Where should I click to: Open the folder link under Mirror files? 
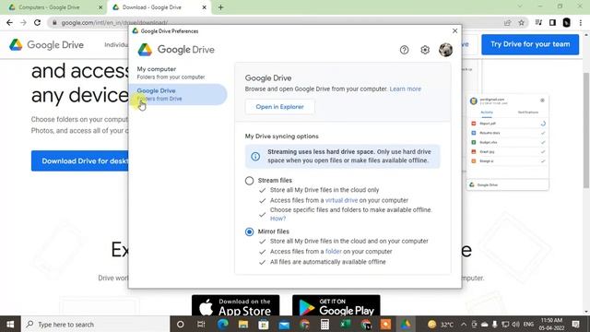[x=334, y=252]
